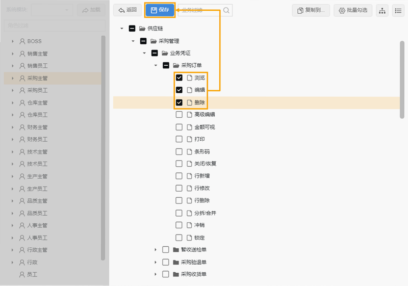The image size is (408, 286).
Task: Click the 批量勾选 gear button
Action: (x=353, y=10)
